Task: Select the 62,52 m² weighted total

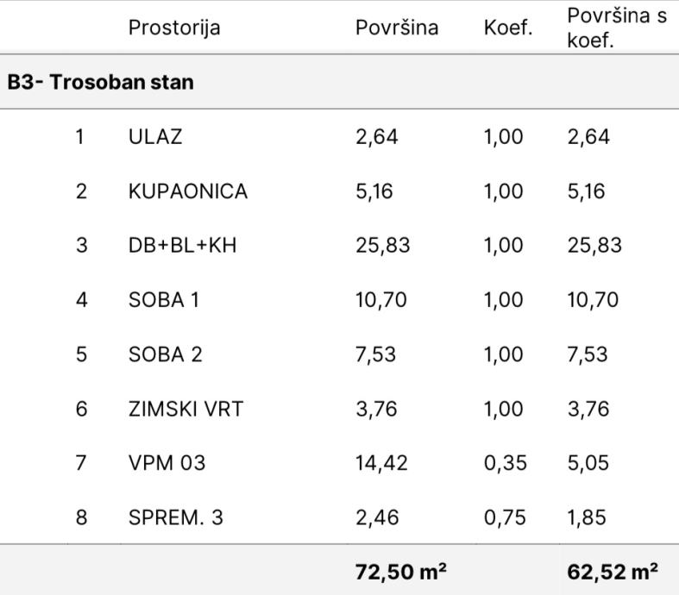Action: click(x=613, y=571)
